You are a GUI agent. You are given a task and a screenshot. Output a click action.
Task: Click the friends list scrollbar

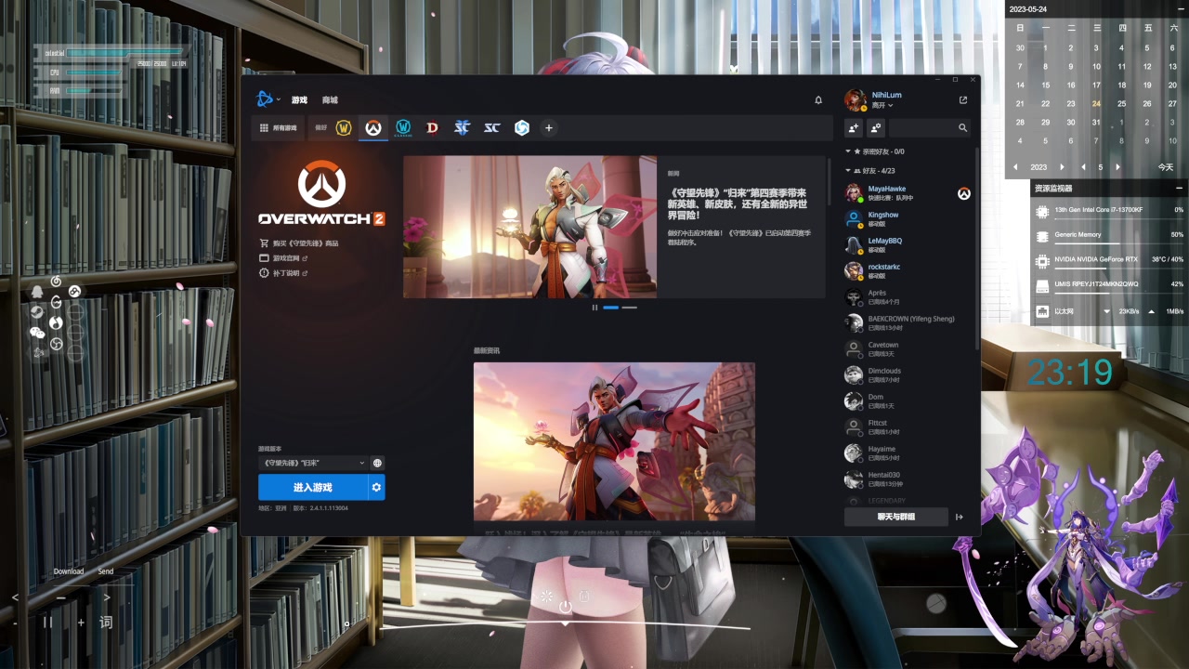[x=975, y=247]
